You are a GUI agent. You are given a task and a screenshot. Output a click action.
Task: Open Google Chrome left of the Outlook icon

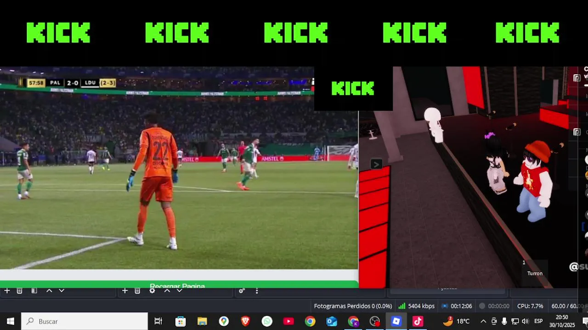pyautogui.click(x=310, y=321)
